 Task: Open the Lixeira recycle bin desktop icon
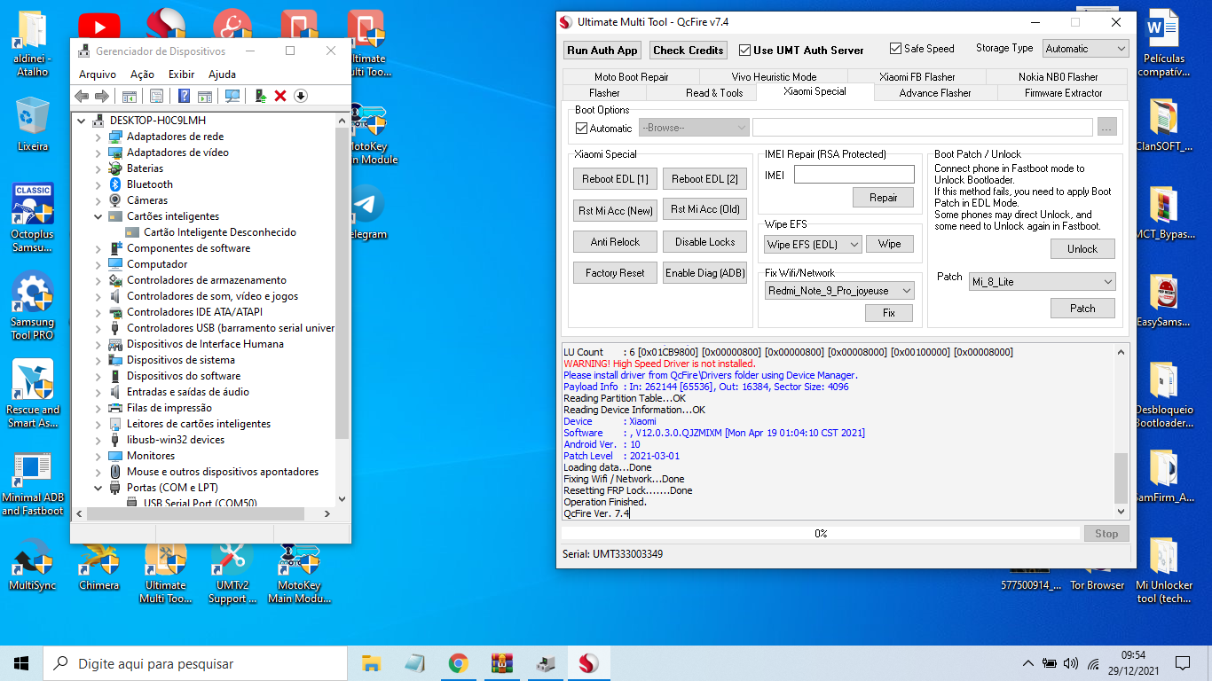pos(32,125)
